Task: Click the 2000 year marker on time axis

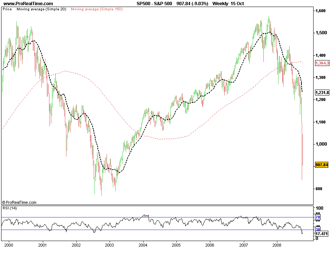Action: coord(9,245)
